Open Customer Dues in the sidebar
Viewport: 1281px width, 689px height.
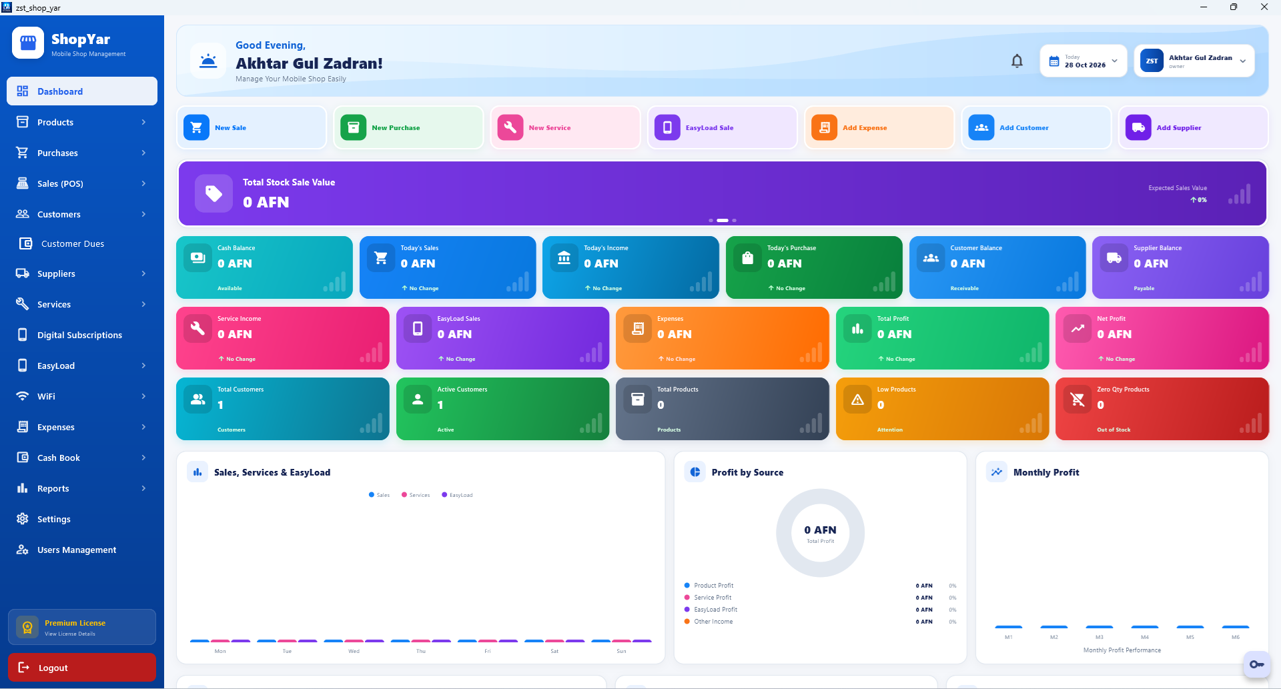[82, 243]
